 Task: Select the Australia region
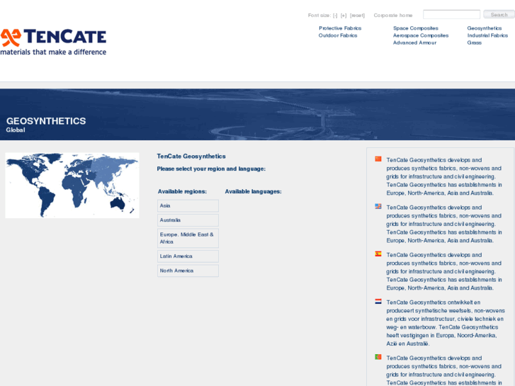pos(188,220)
